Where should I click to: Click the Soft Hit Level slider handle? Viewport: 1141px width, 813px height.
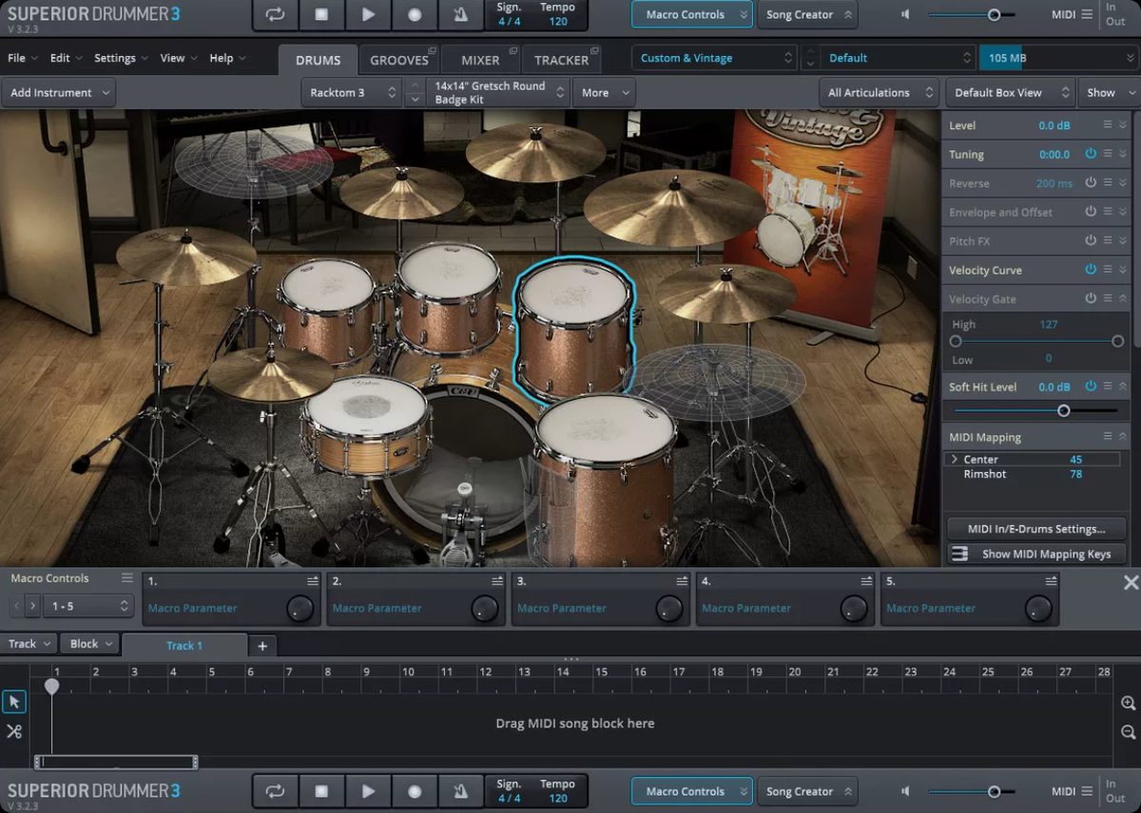click(x=1064, y=411)
